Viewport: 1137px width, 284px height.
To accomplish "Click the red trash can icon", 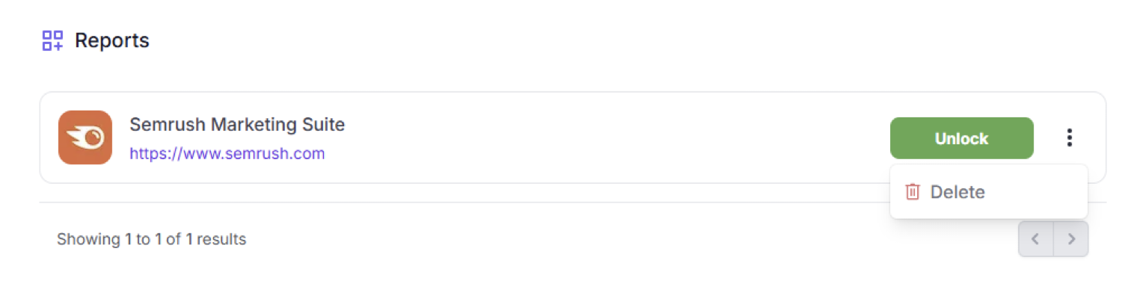I will 912,192.
